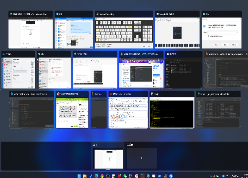Expand the combo box in the Run dialog thumbnail
Screen dimensions: 248x178
coord(237,33)
